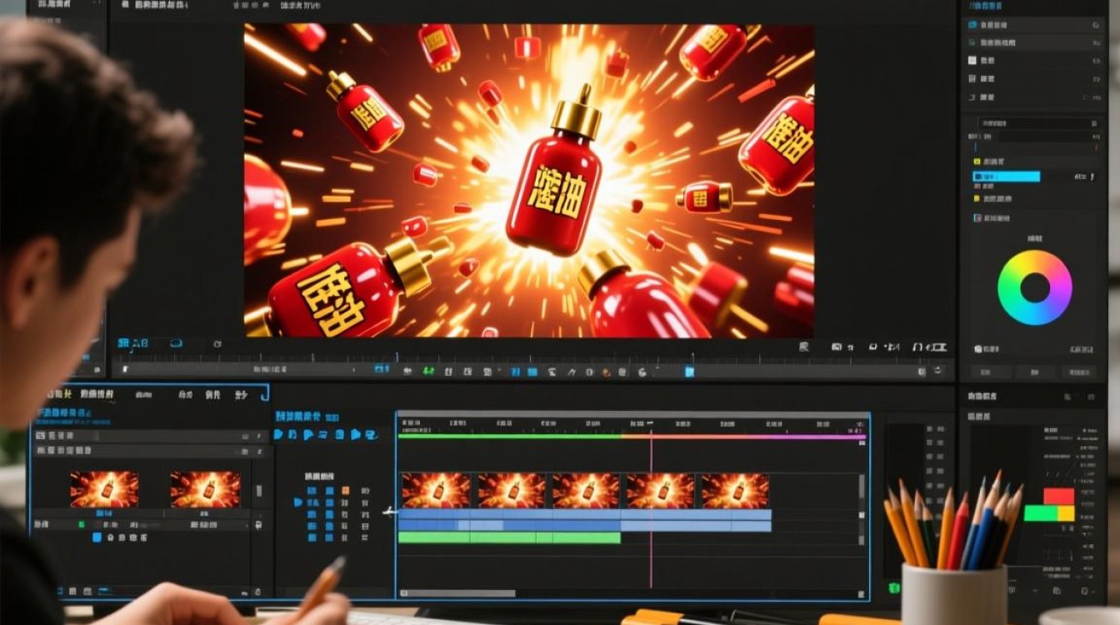Select the fifth clip thumbnail on the timeline
The height and width of the screenshot is (625, 1120).
tap(735, 491)
